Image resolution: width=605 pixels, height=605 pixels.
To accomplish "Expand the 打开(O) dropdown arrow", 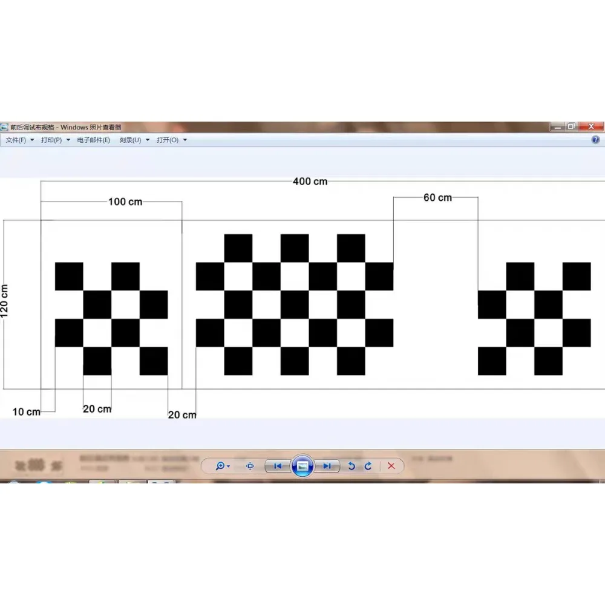I will [x=185, y=140].
